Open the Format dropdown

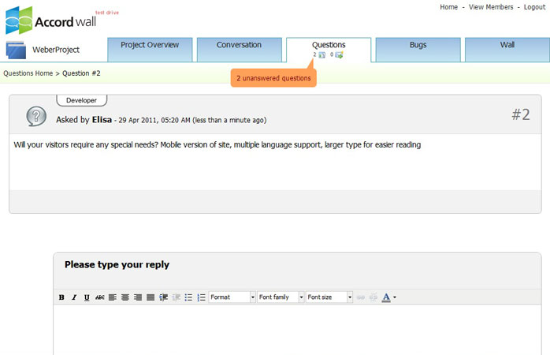232,297
